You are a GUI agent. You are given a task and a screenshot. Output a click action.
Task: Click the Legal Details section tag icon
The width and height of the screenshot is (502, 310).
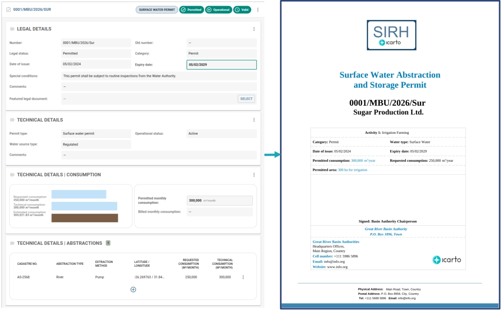pos(12,29)
